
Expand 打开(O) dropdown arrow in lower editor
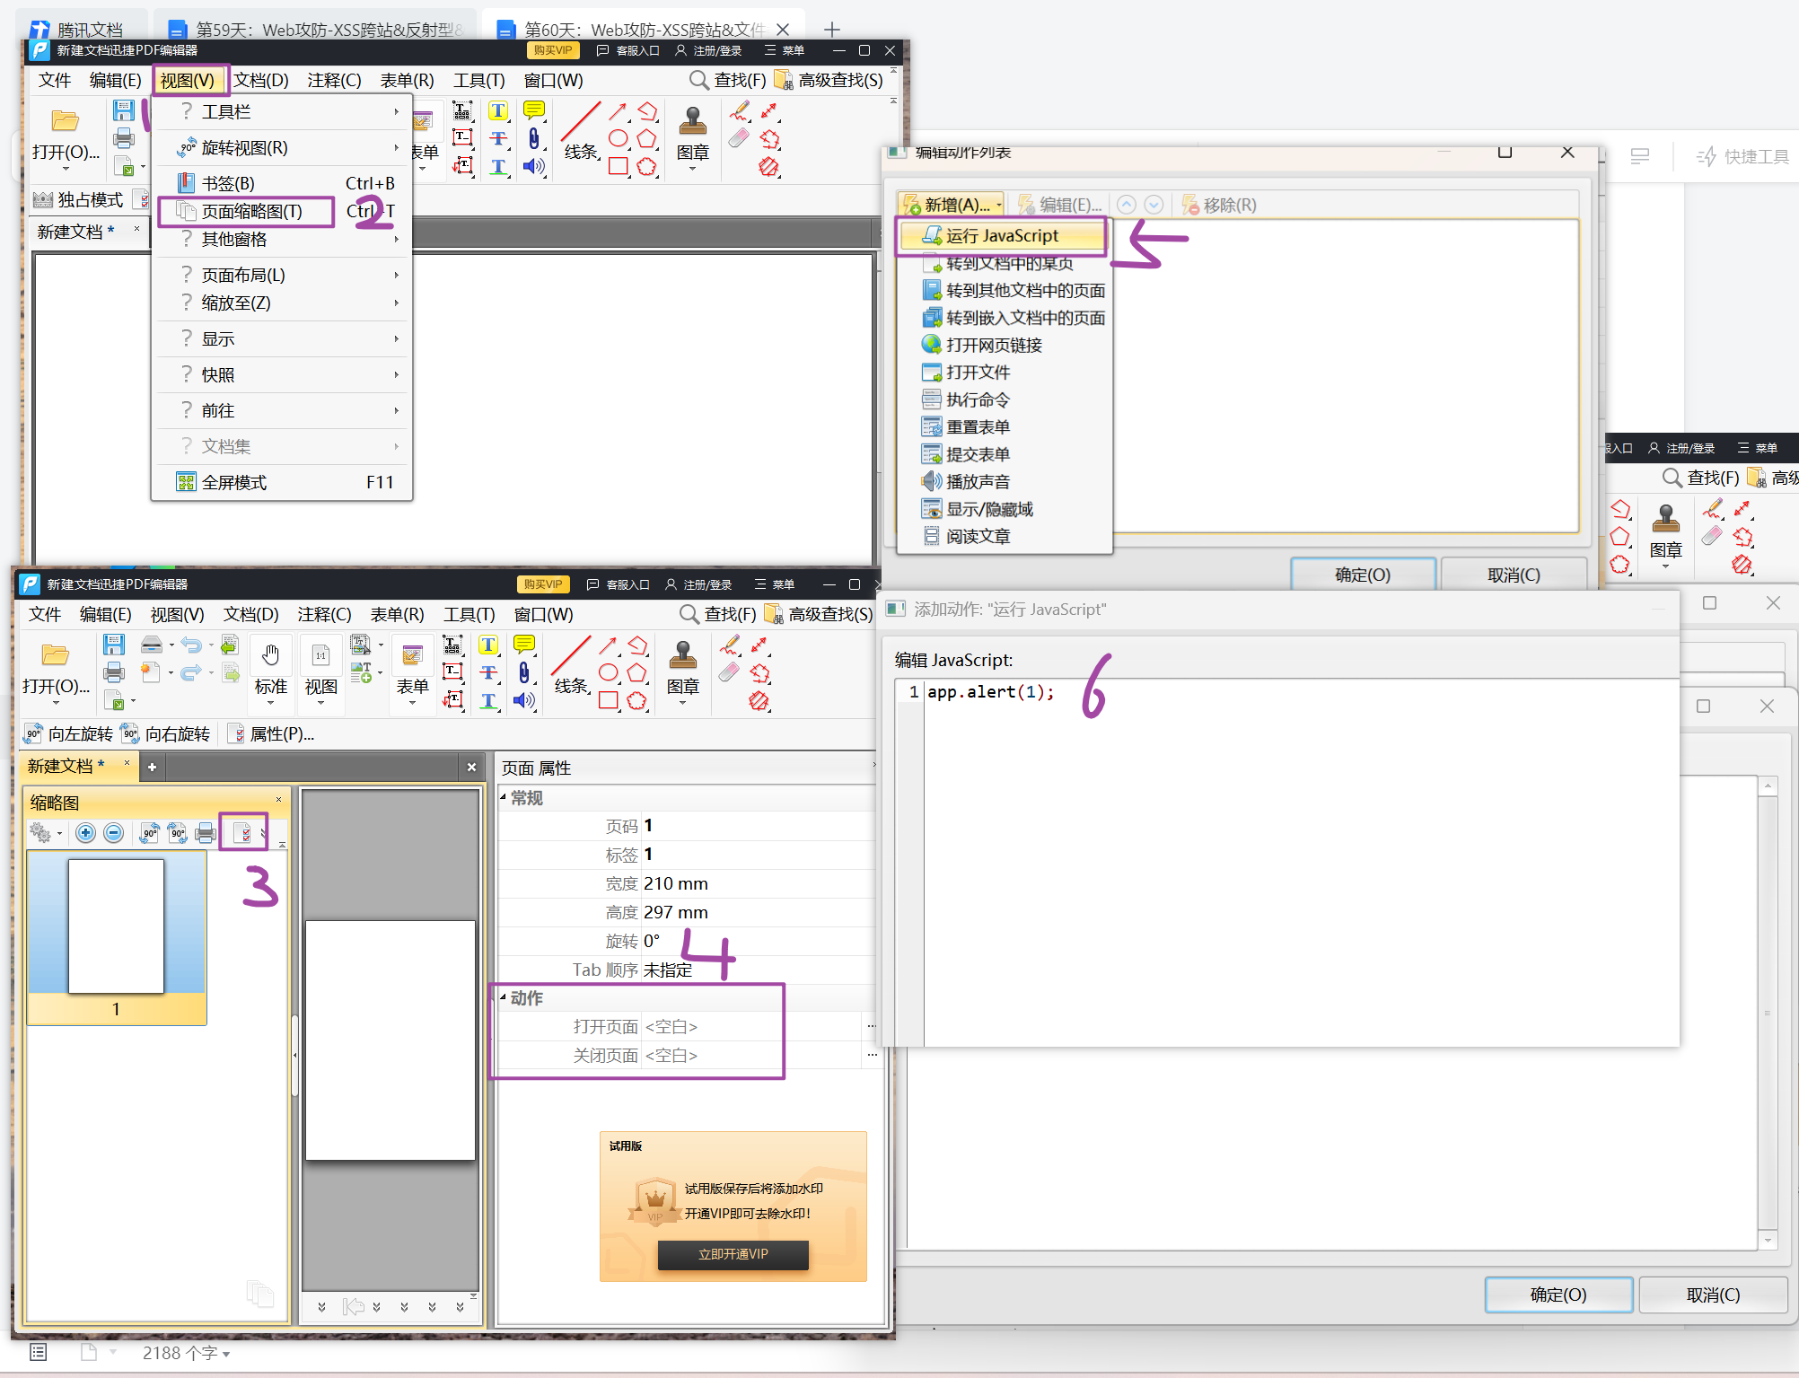pos(56,703)
